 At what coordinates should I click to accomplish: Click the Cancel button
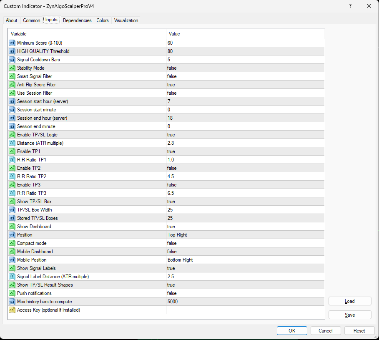[326, 331]
